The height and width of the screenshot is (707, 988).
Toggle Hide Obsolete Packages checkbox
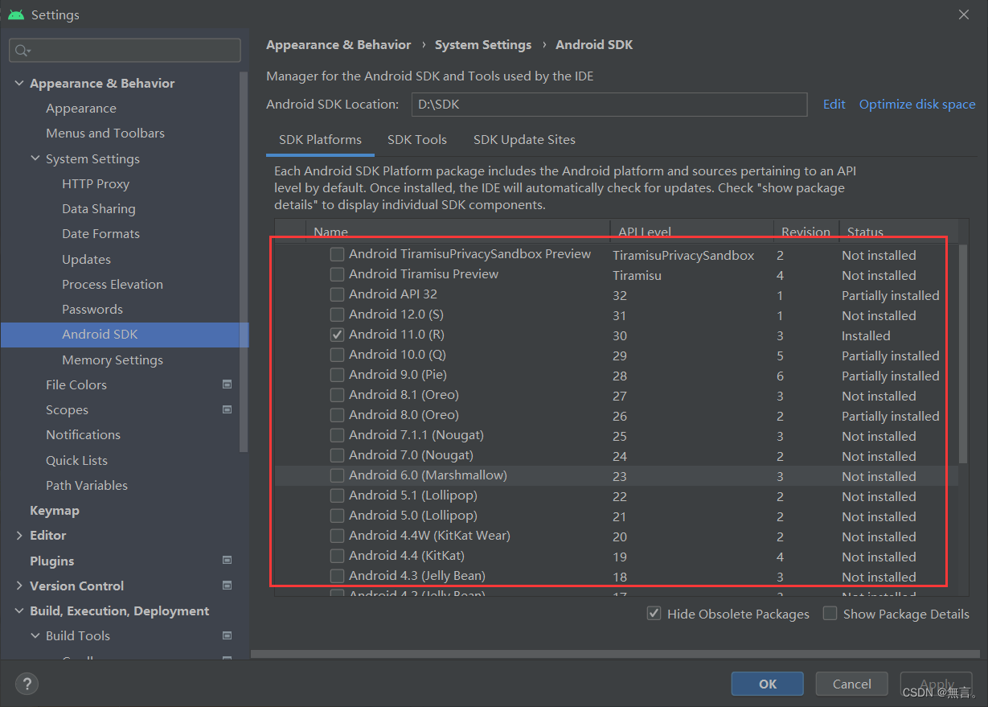coord(654,614)
